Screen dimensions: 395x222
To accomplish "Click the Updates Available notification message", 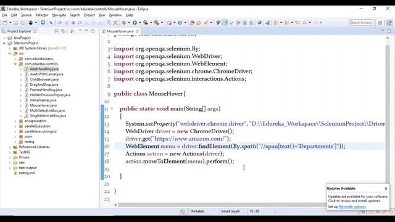I will (358, 199).
